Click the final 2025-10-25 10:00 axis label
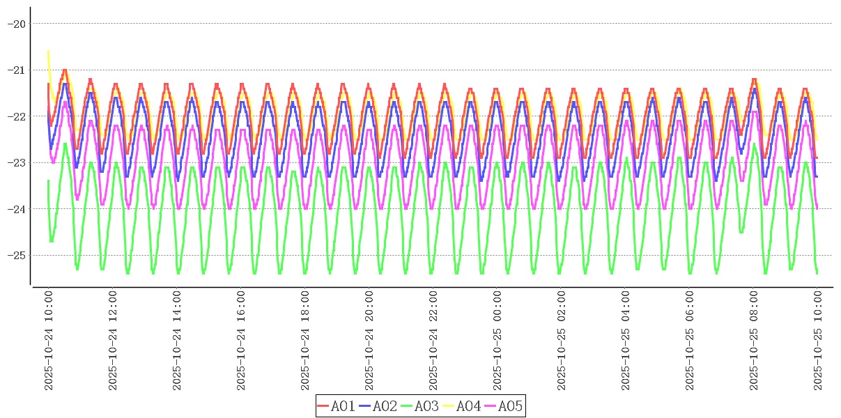 click(818, 341)
